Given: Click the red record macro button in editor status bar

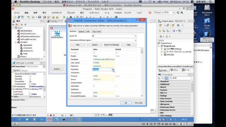Looking at the screenshot, I should pyautogui.click(x=51, y=115).
